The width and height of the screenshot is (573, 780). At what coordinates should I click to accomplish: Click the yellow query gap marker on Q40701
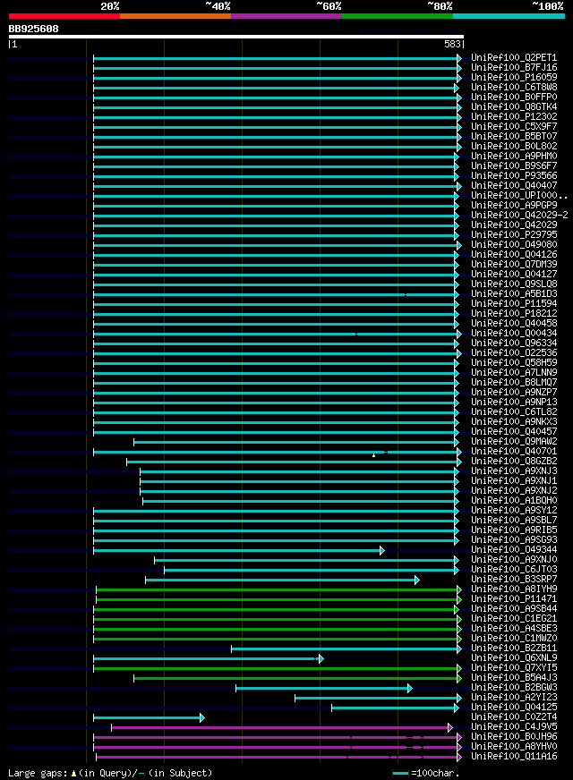(374, 455)
